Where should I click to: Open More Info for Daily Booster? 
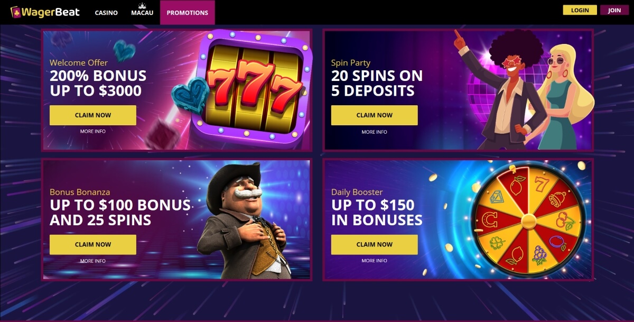(x=375, y=261)
